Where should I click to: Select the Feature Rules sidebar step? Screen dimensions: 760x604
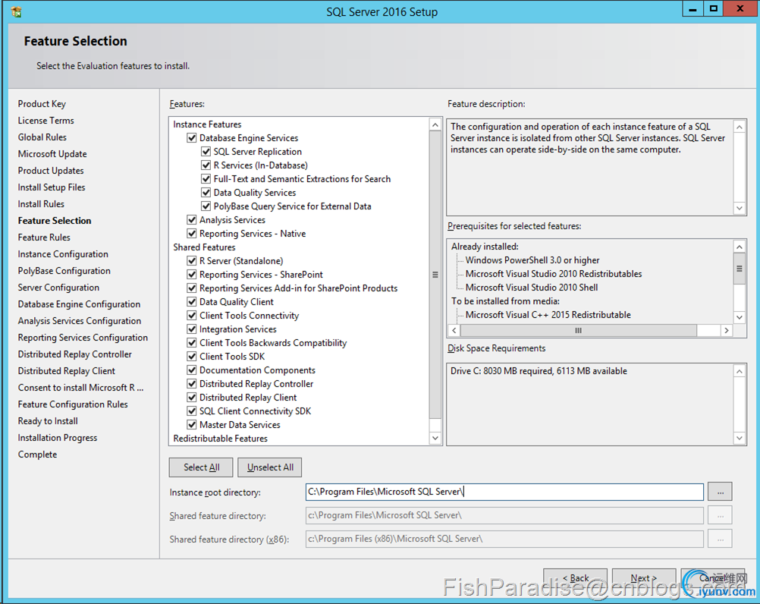(x=44, y=237)
